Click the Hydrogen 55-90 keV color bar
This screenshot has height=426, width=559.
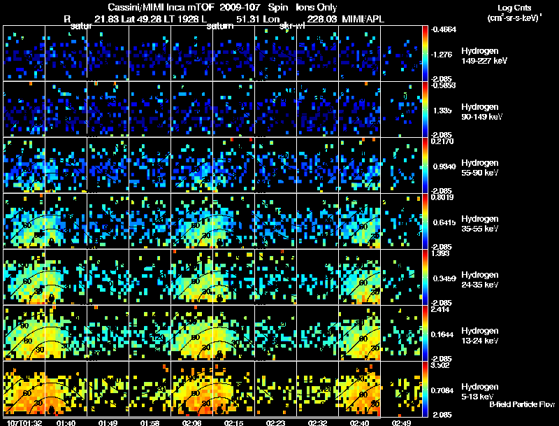pyautogui.click(x=425, y=165)
